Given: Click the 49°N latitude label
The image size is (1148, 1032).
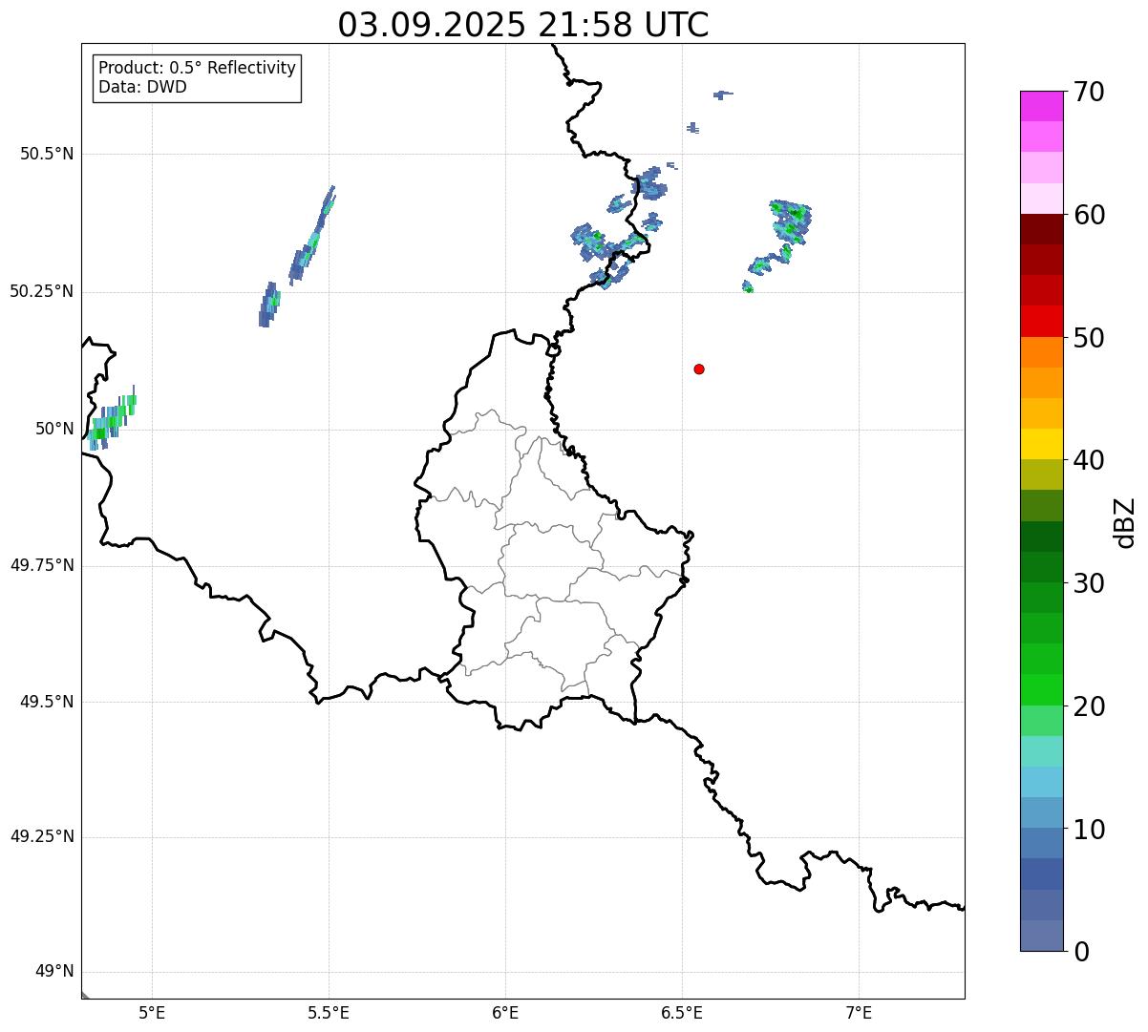Looking at the screenshot, I should 54,972.
